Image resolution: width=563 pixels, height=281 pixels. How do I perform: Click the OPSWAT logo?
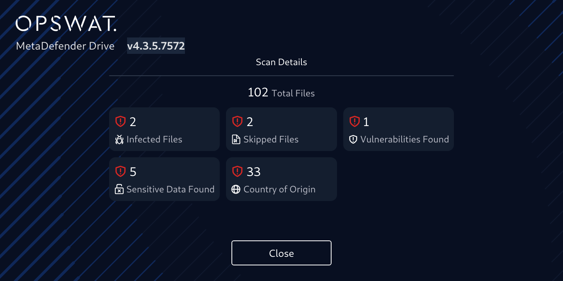click(66, 24)
